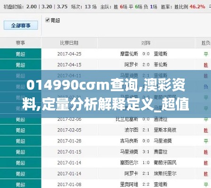Image resolution: width=211 pixels, height=188 pixels.
Task: Click the 对阵 column header
Action: (x=146, y=43)
